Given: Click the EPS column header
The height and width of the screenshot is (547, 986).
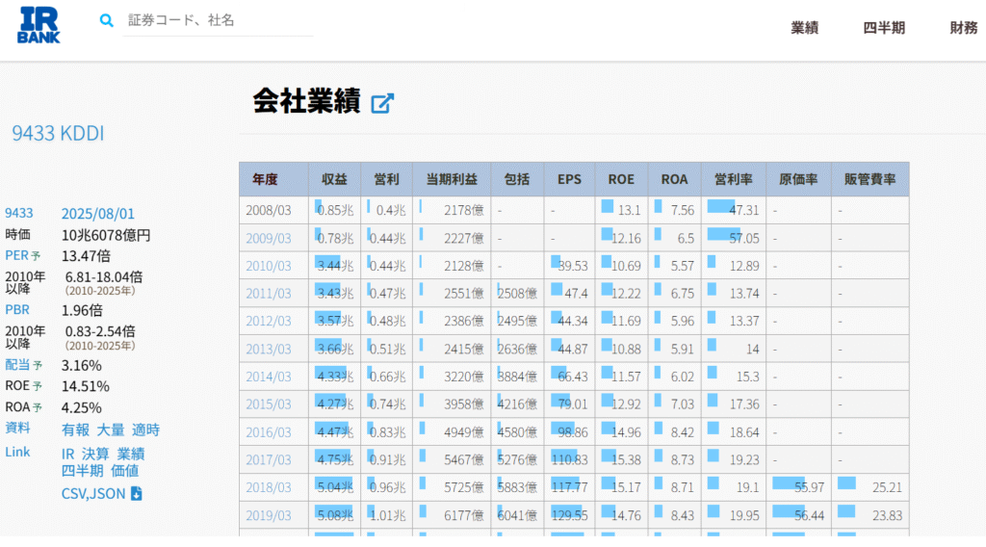Looking at the screenshot, I should 569,179.
